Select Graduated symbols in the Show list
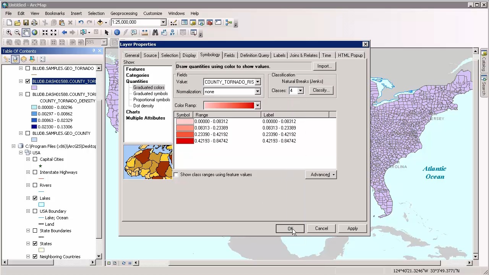This screenshot has height=275, width=489. (151, 94)
